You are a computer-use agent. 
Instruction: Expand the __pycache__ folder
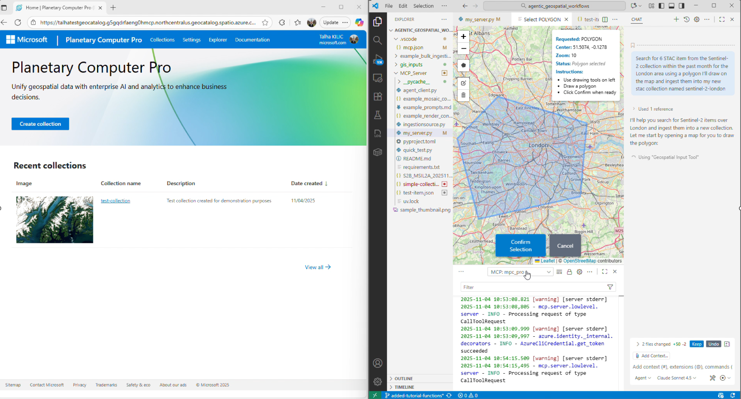pyautogui.click(x=416, y=82)
